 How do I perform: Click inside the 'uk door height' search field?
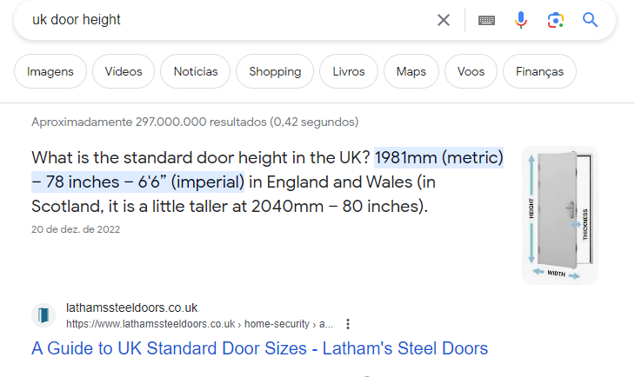coord(227,20)
